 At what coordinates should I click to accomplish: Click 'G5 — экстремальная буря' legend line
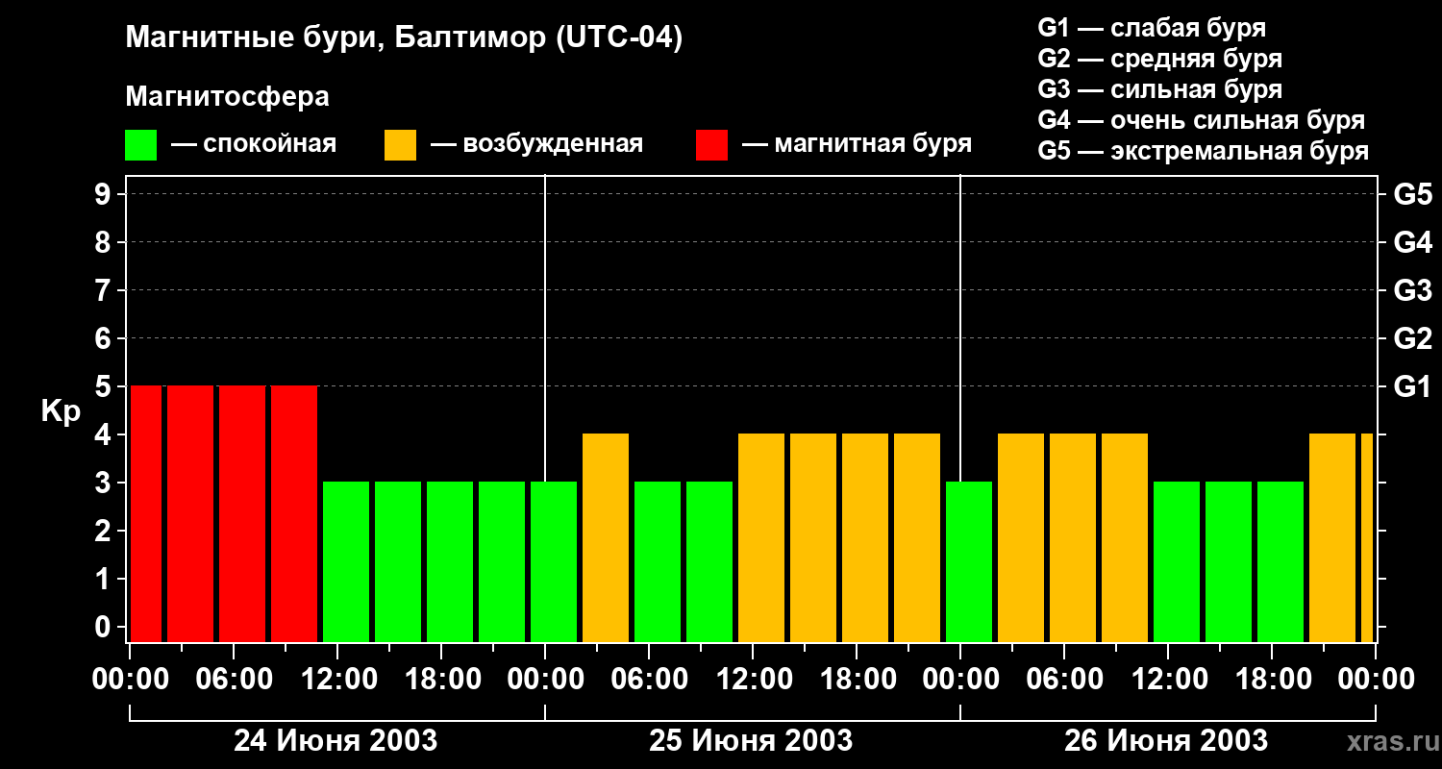(x=1203, y=151)
